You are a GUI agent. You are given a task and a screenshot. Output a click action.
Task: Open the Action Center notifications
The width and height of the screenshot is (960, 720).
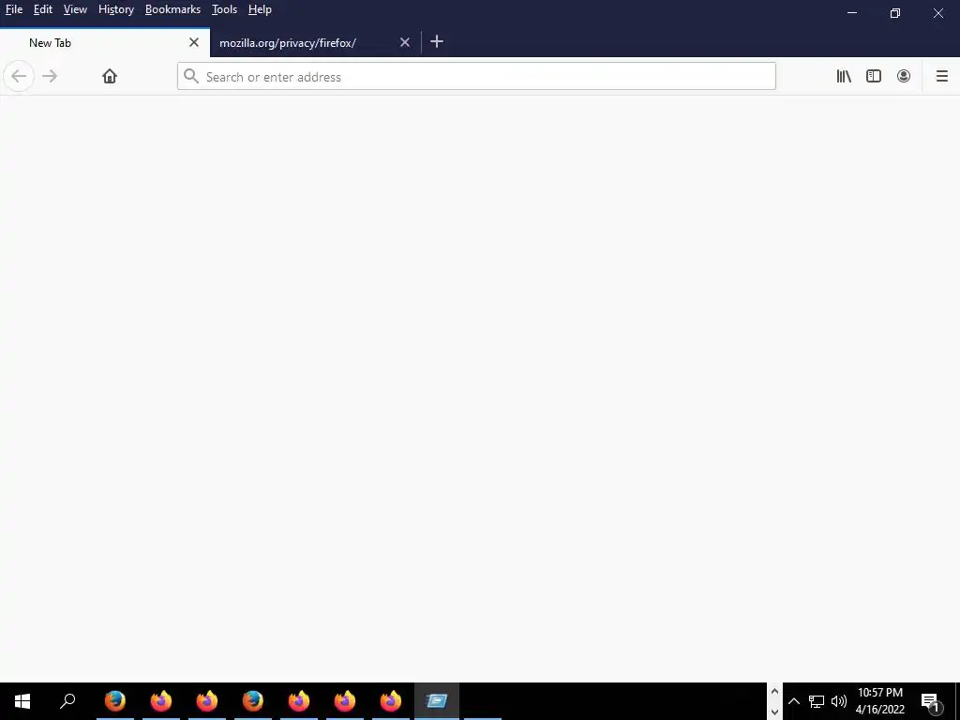tap(930, 701)
